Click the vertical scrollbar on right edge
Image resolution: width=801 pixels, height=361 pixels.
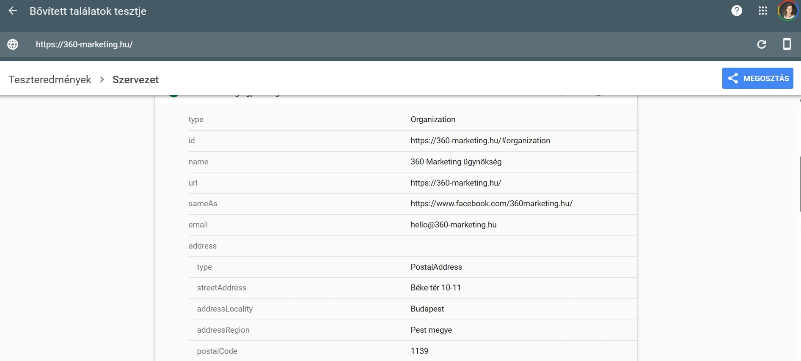(x=799, y=184)
